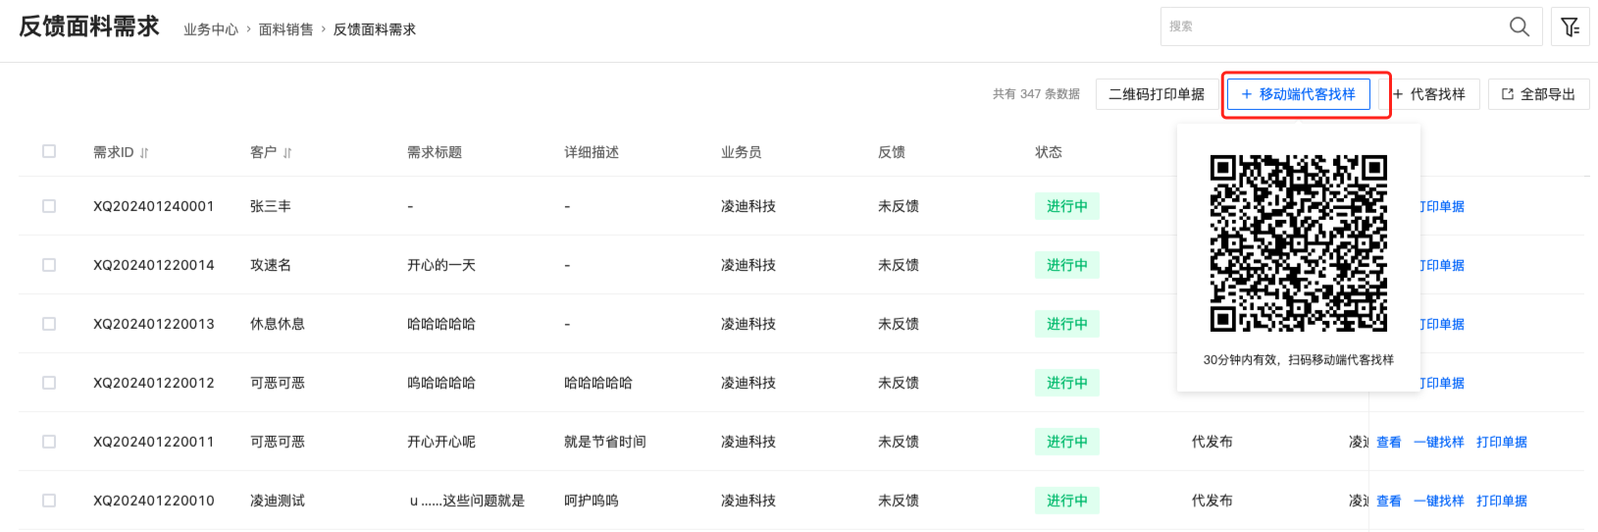Sort by 需求ID column arrows
1598x532 pixels.
pos(144,153)
